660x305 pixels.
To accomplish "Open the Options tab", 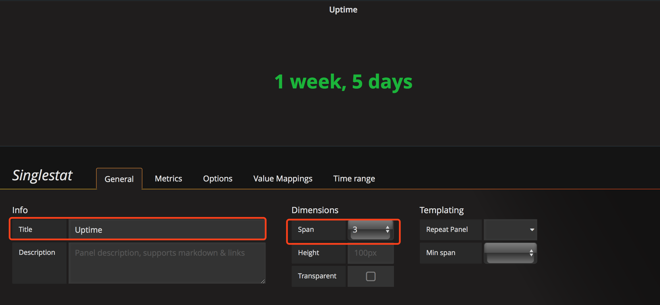I will pyautogui.click(x=217, y=179).
